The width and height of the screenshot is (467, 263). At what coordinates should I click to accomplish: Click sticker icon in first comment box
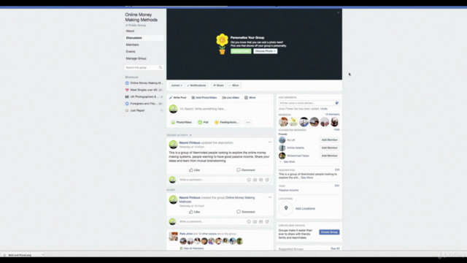coord(267,180)
